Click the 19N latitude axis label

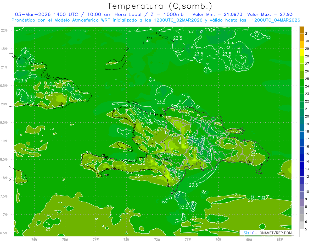(4, 141)
